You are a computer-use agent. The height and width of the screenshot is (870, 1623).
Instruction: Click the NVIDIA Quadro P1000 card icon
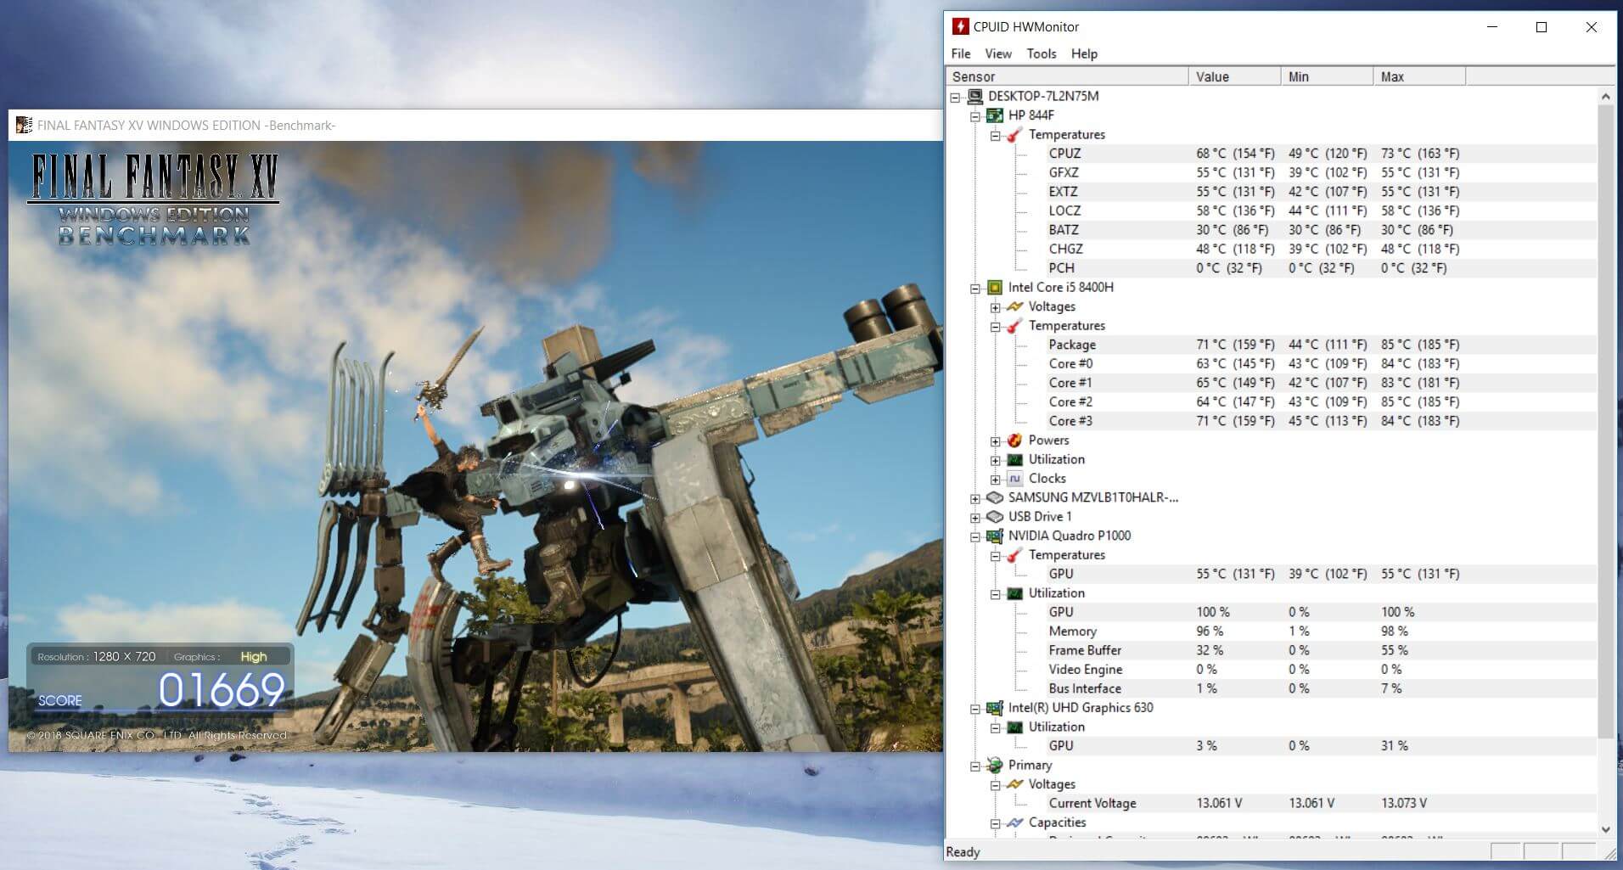click(x=995, y=536)
